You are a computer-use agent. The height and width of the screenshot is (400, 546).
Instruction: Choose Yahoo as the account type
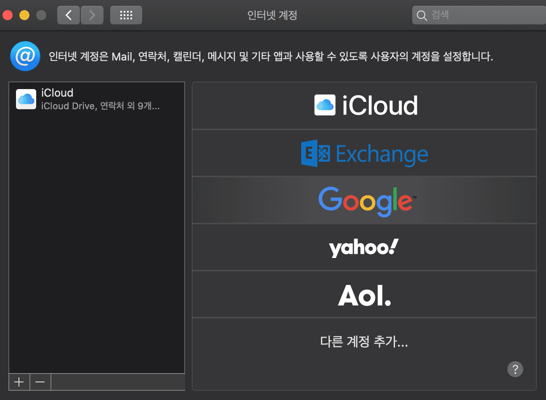pyautogui.click(x=364, y=247)
